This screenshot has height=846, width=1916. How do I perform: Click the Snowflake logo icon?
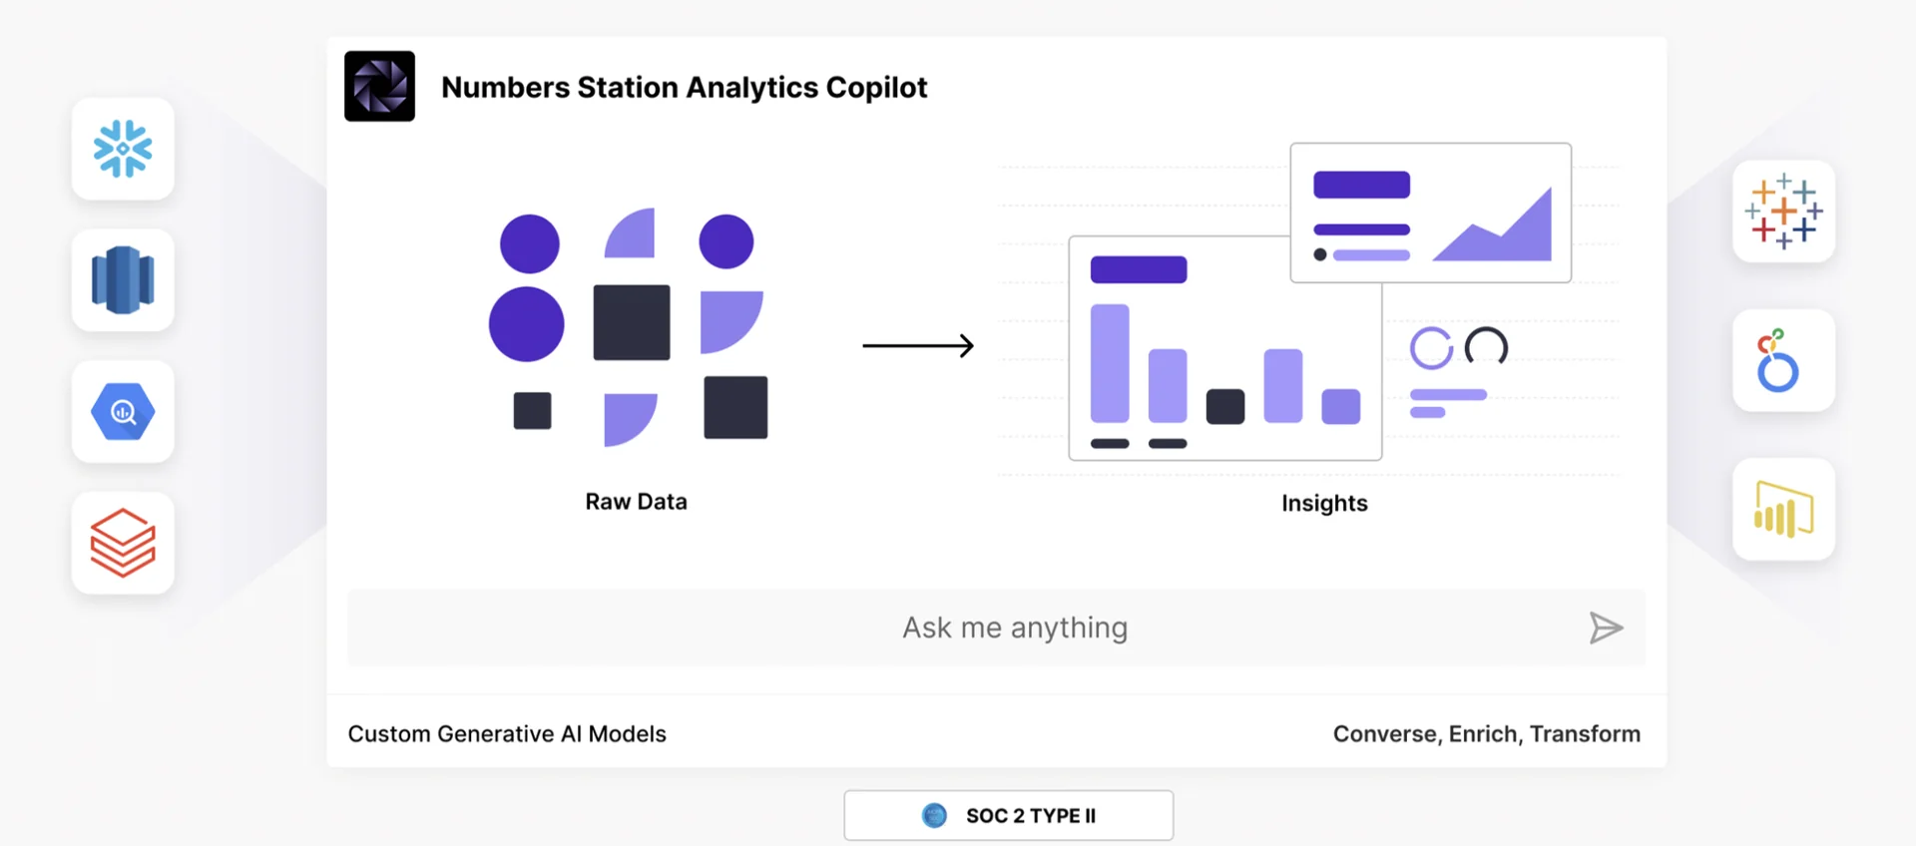[123, 149]
